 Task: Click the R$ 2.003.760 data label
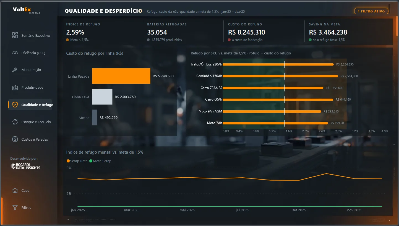(125, 97)
